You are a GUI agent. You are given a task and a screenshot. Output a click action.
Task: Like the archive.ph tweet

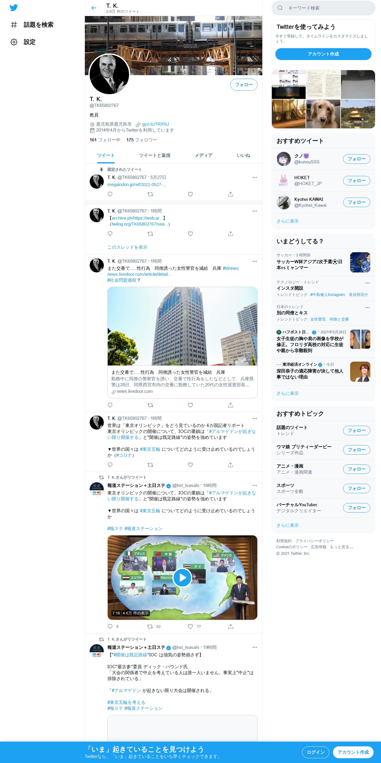pyautogui.click(x=190, y=234)
